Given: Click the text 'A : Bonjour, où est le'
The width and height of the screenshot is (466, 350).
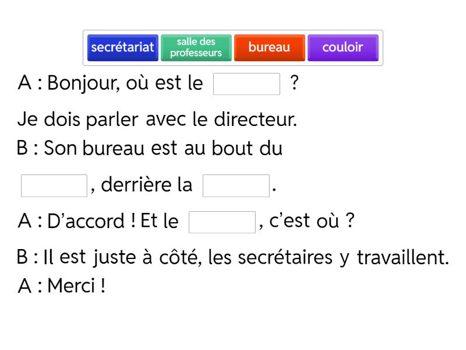Looking at the screenshot, I should pos(111,84).
